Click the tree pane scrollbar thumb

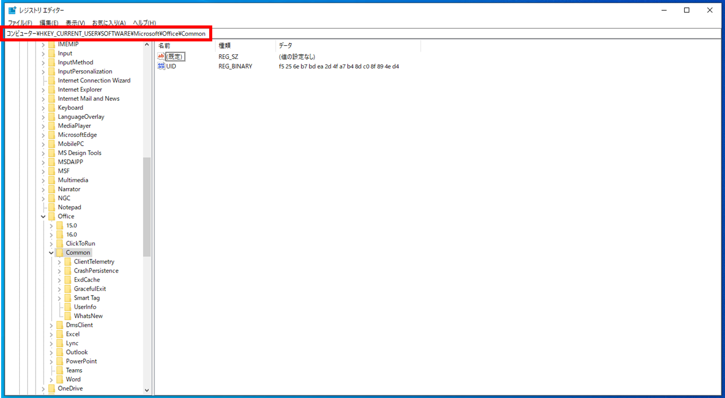coord(147,207)
